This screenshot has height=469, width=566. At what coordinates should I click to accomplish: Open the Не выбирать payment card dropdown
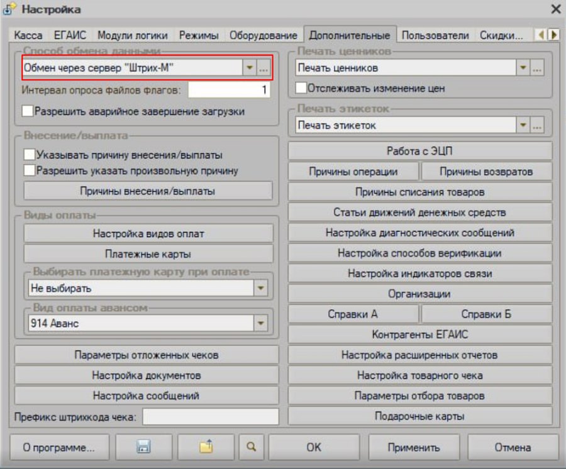pos(260,288)
